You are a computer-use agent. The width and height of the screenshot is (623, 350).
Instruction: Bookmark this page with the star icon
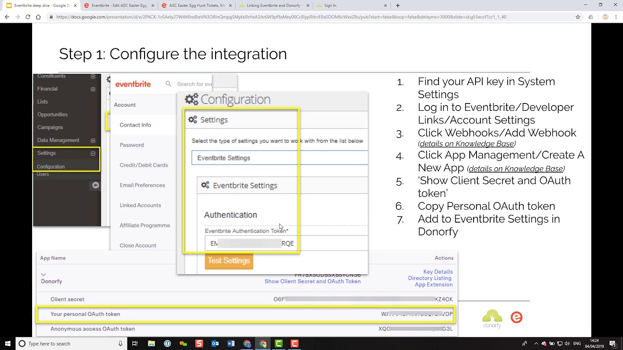click(x=578, y=17)
